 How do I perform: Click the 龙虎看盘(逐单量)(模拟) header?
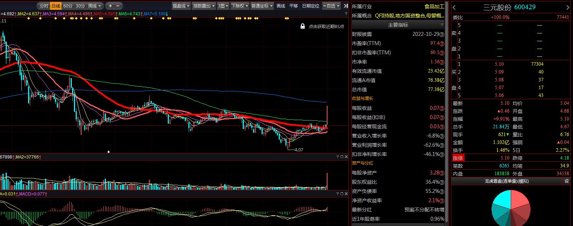[x=507, y=181]
